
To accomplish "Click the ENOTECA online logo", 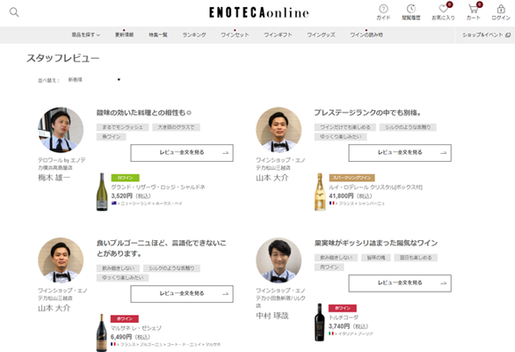I will click(x=258, y=13).
